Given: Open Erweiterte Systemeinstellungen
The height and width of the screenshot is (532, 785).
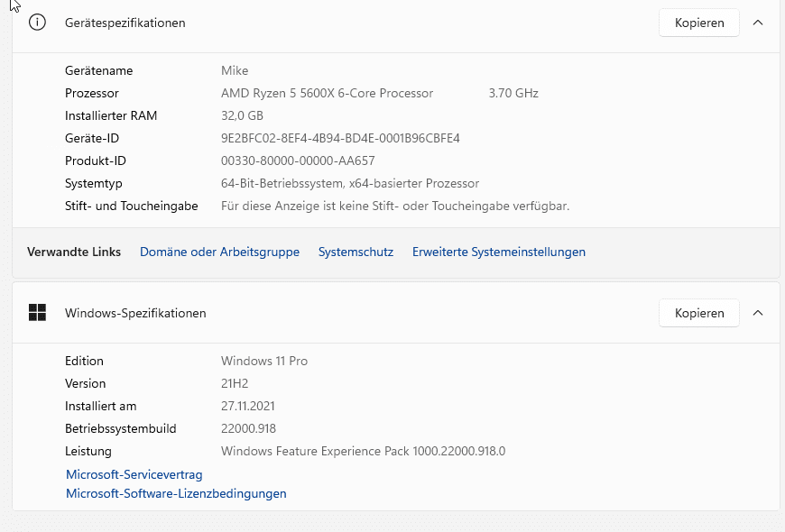Looking at the screenshot, I should pyautogui.click(x=499, y=252).
